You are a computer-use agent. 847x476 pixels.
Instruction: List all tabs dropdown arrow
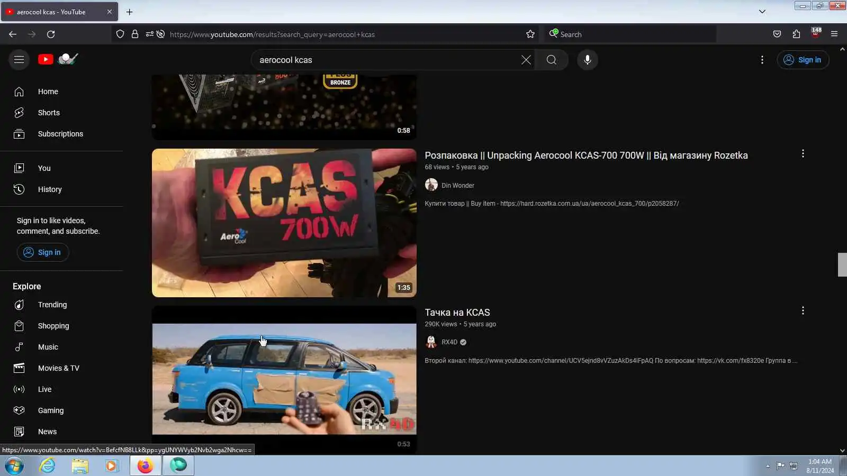point(762,12)
